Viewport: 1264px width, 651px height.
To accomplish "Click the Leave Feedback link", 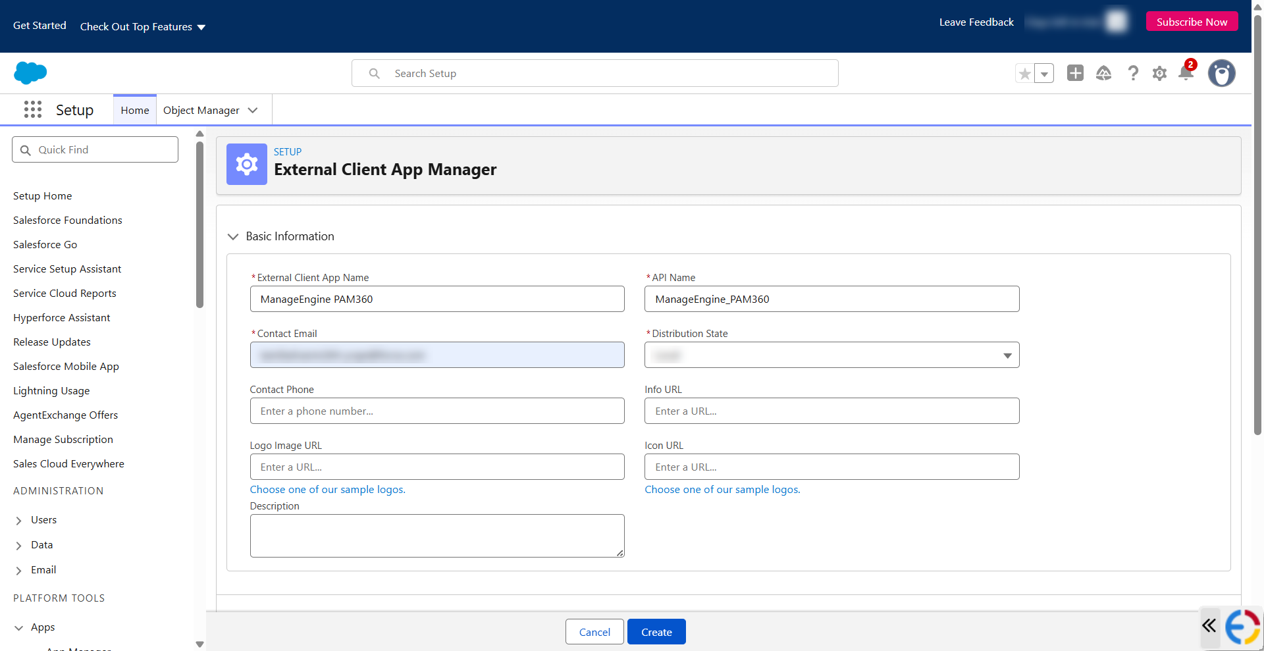I will point(976,22).
